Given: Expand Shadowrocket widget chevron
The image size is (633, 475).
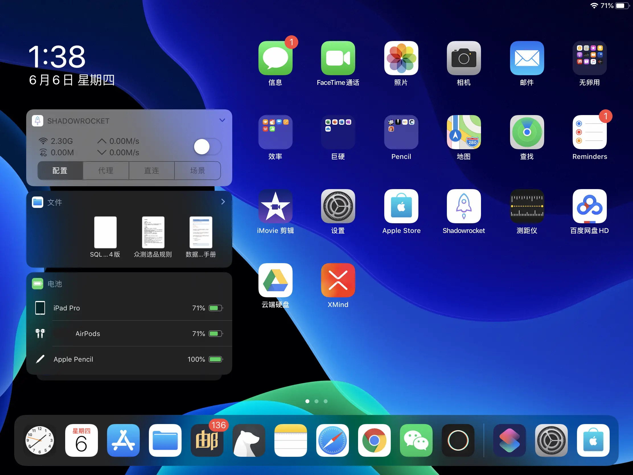Looking at the screenshot, I should pyautogui.click(x=222, y=121).
